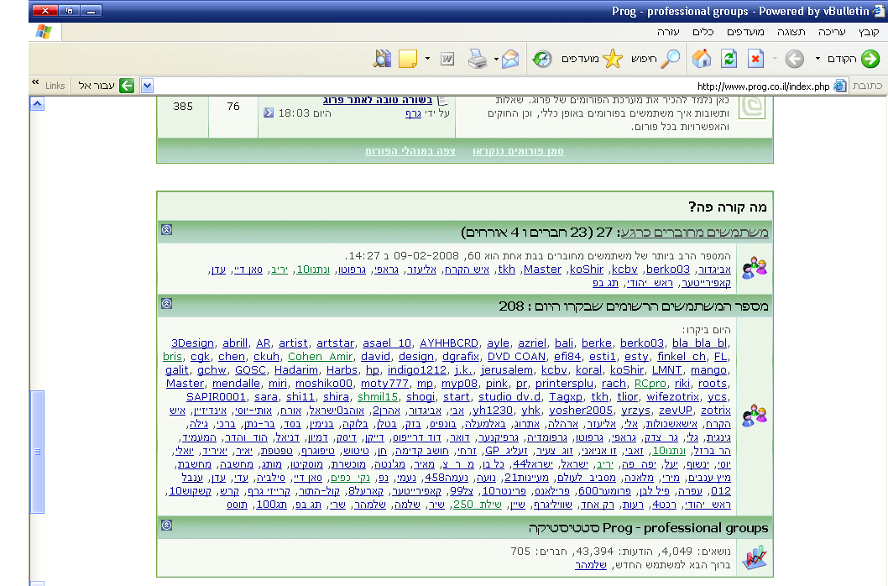Refresh the page with the green arrows icon
This screenshot has width=888, height=586.
coord(729,59)
